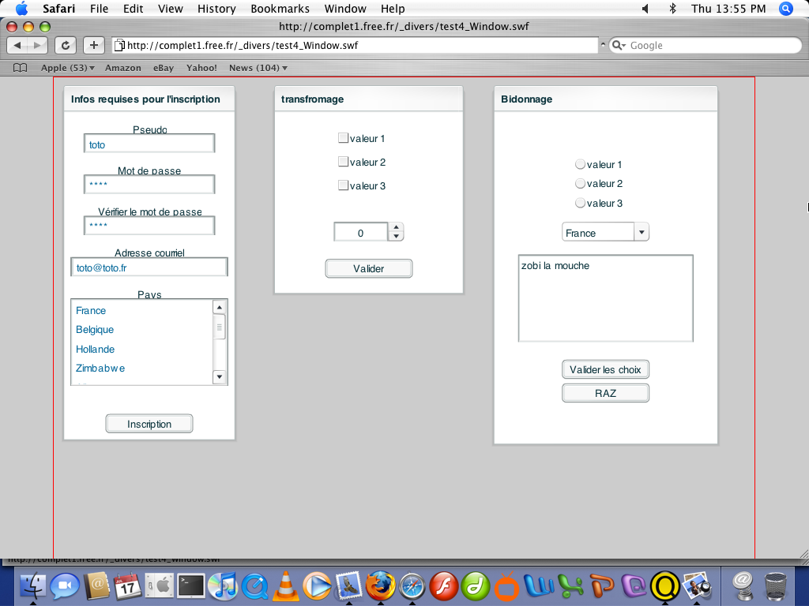Image resolution: width=809 pixels, height=606 pixels.
Task: Expand Apple (53) bookmarks folder
Action: (68, 68)
